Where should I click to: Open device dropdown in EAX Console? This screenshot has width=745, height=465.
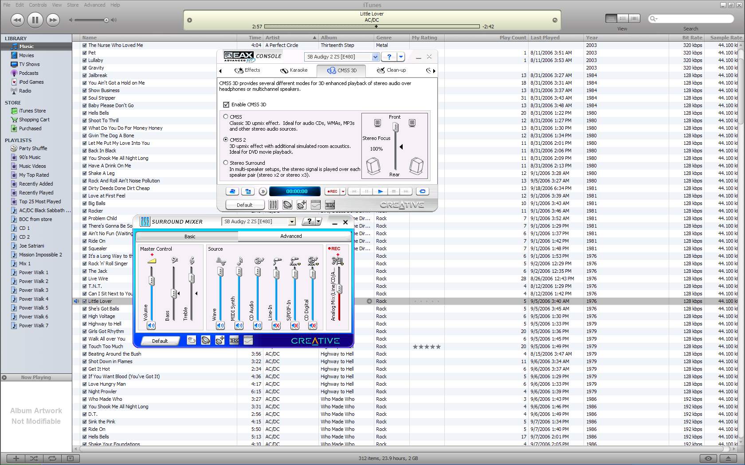pyautogui.click(x=375, y=57)
